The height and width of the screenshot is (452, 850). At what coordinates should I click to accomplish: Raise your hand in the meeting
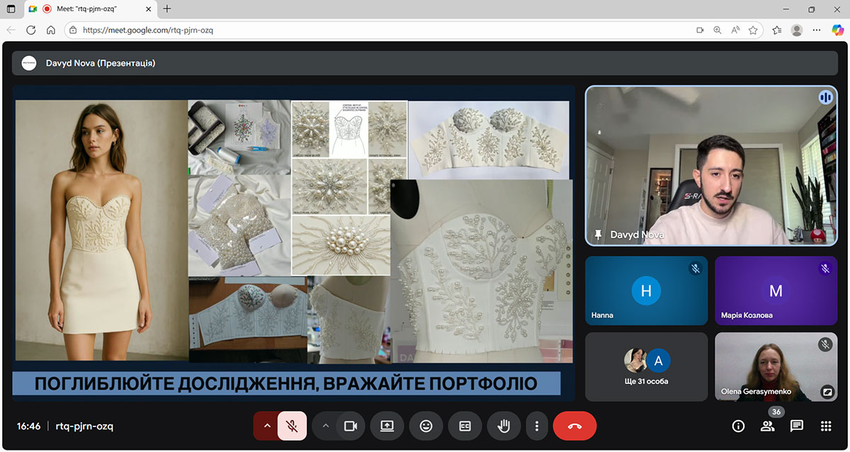click(x=504, y=426)
